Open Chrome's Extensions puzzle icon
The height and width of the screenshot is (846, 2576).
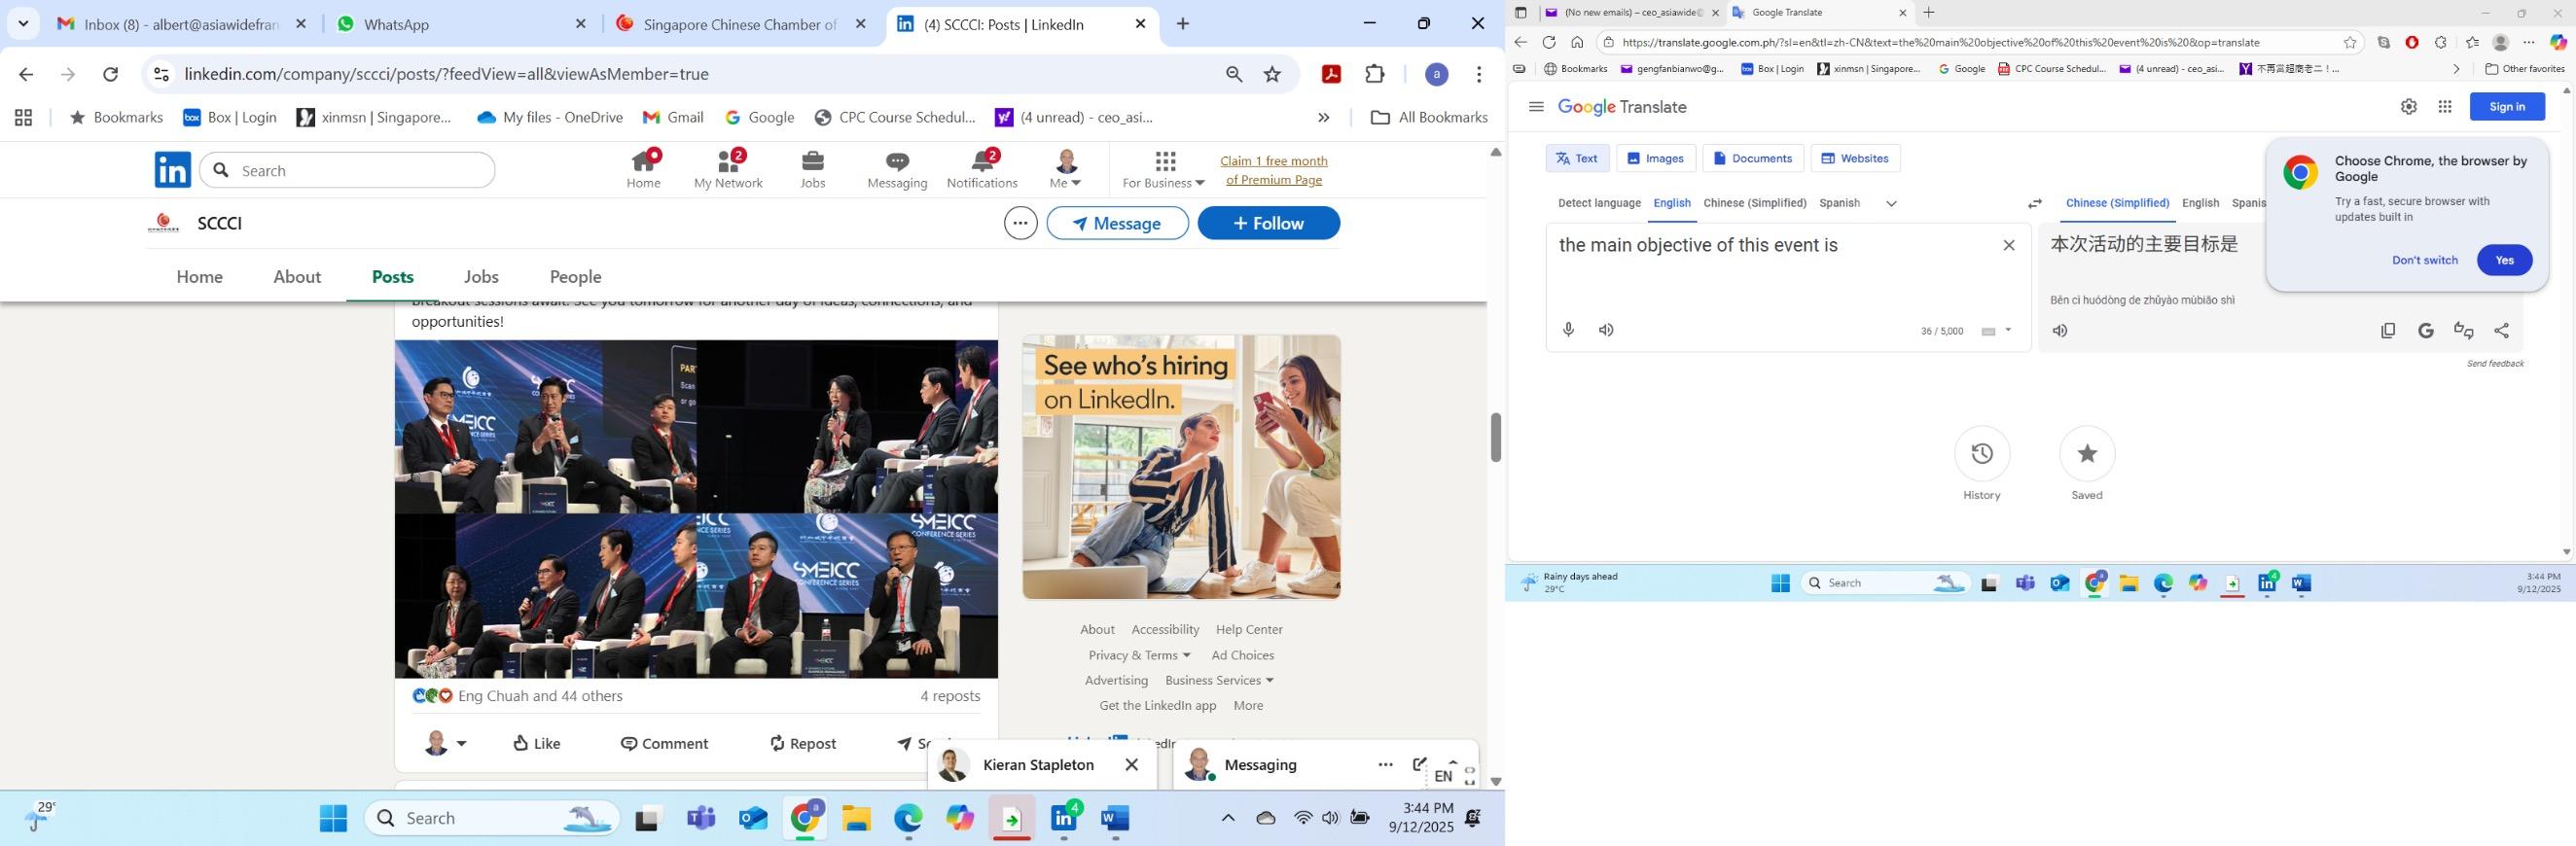(x=1375, y=74)
